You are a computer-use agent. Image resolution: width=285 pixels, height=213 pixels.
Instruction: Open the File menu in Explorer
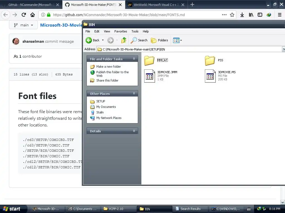pyautogui.click(x=88, y=31)
